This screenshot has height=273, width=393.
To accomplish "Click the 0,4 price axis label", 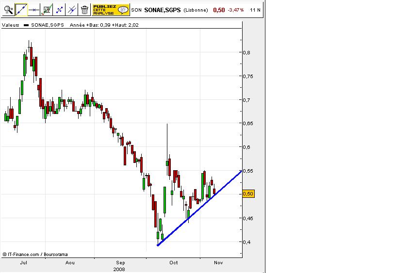I will point(246,242).
